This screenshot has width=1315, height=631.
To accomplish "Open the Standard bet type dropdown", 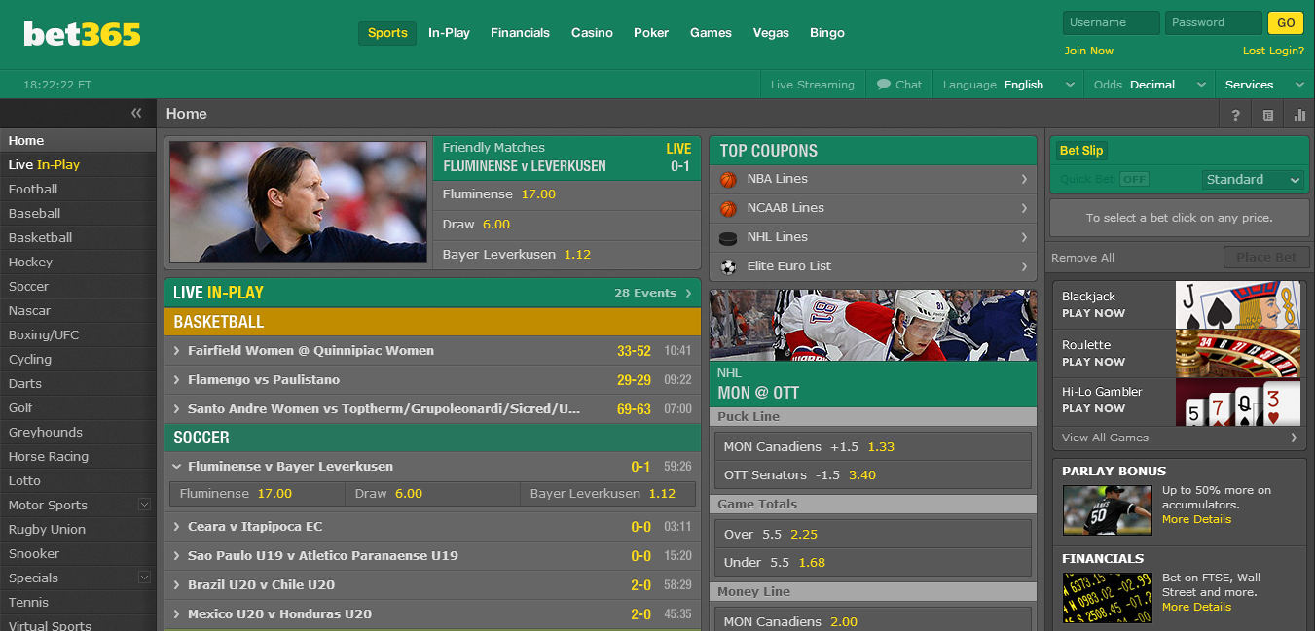I will 1253,180.
